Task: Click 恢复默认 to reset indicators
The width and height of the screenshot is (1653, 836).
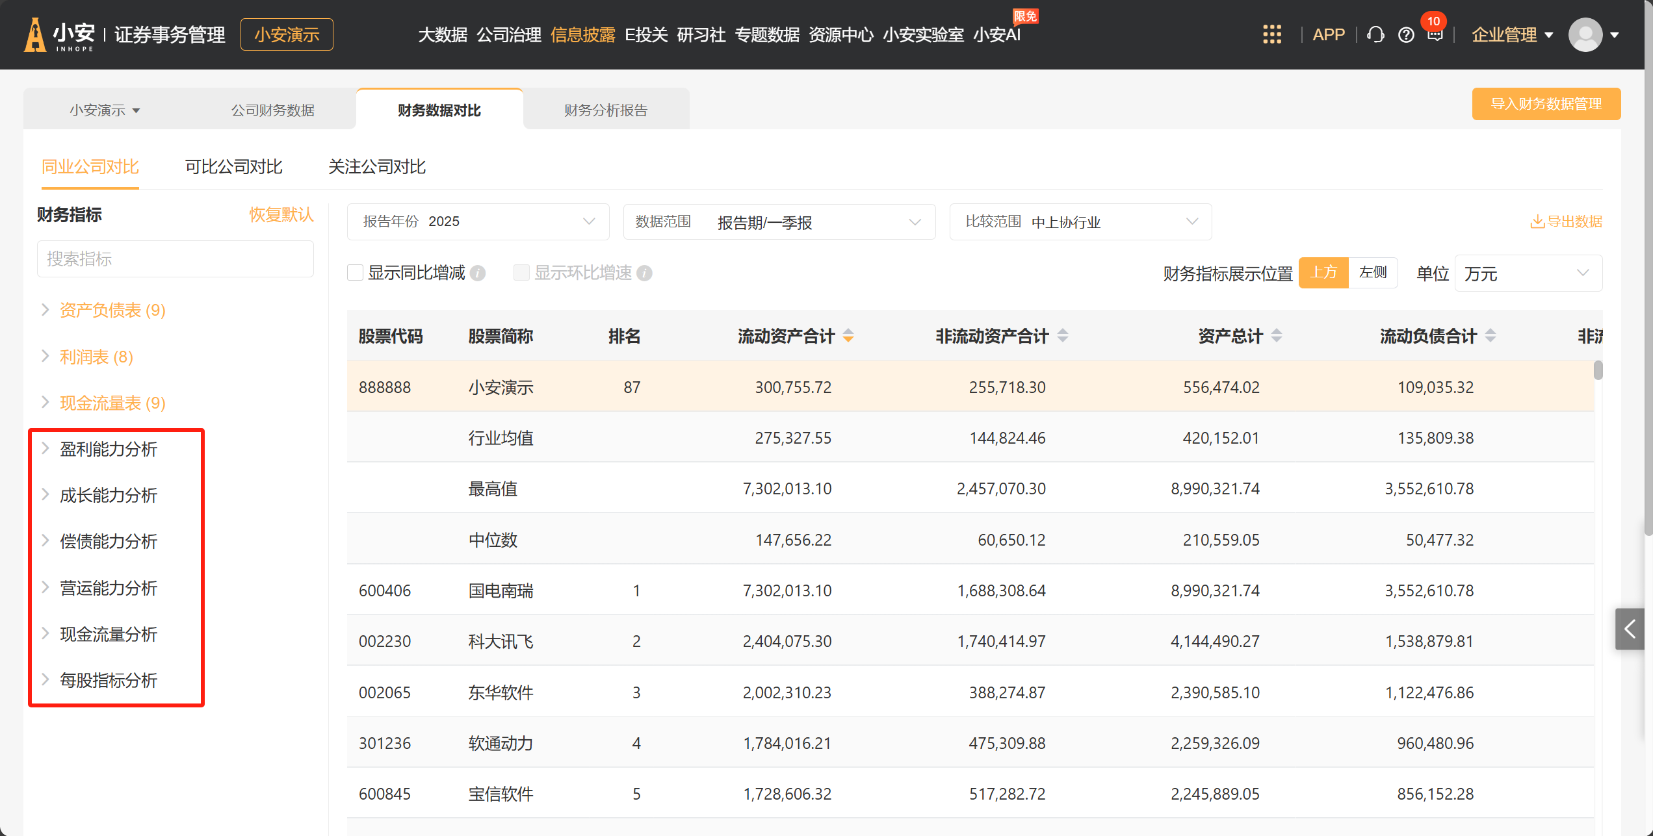Action: [281, 215]
